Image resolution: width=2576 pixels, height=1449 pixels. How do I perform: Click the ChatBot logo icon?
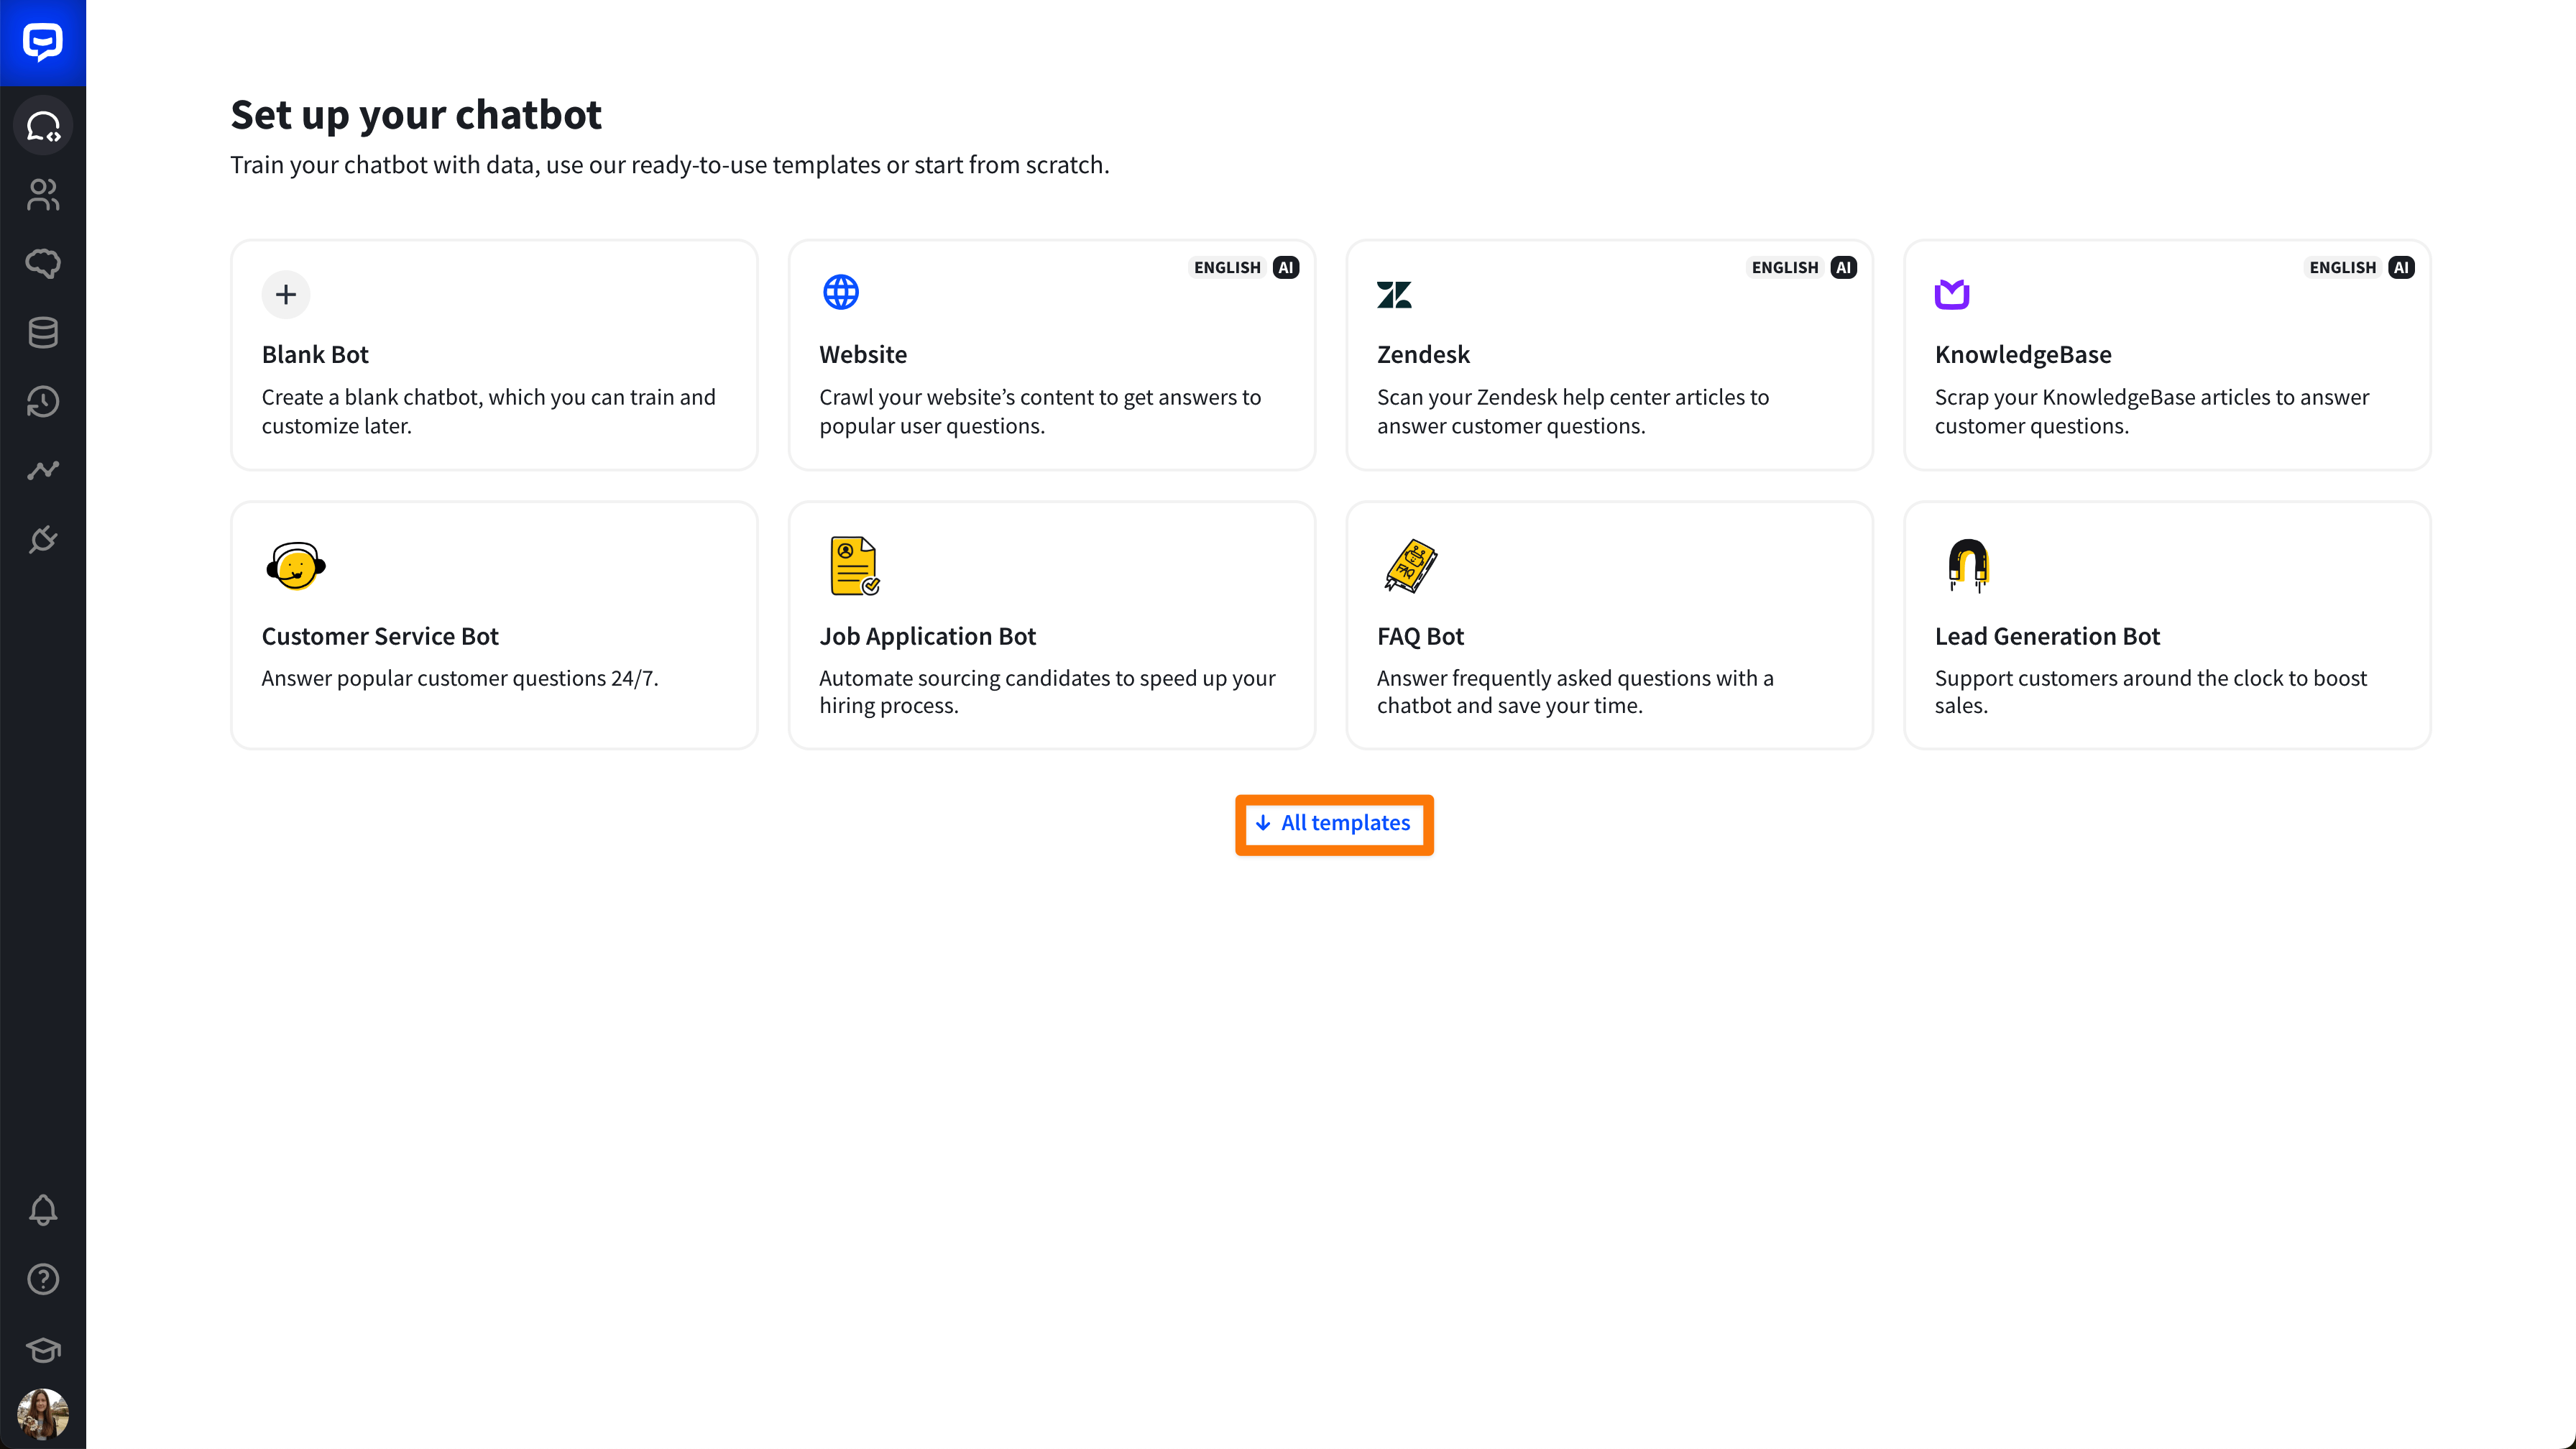click(x=43, y=42)
